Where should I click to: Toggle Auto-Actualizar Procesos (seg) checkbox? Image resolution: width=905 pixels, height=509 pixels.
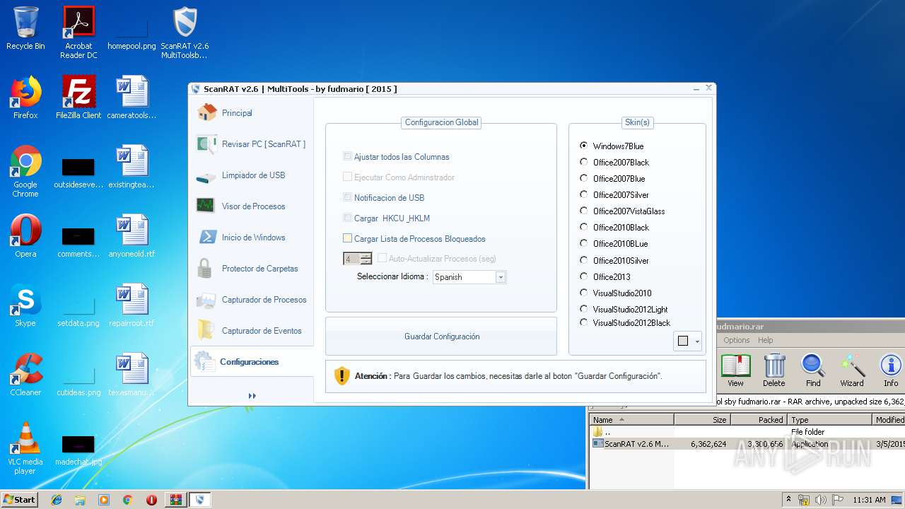click(x=382, y=259)
